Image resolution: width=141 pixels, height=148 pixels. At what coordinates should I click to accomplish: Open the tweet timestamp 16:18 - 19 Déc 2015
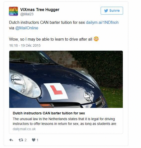[25, 45]
